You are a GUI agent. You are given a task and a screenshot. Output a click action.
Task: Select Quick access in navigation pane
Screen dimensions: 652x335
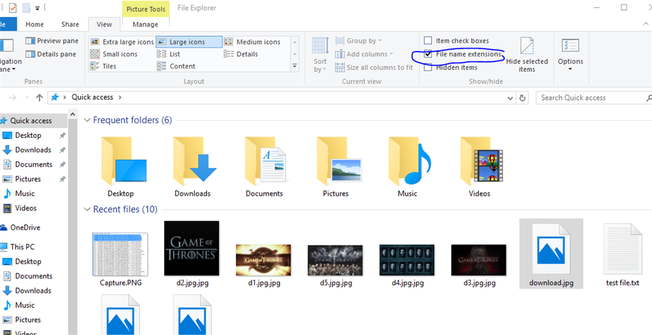point(32,121)
